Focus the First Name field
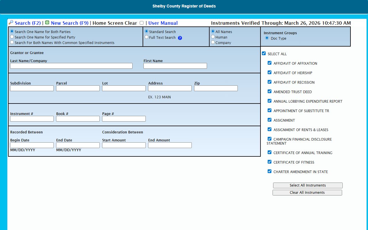The image size is (368, 230). point(175,66)
